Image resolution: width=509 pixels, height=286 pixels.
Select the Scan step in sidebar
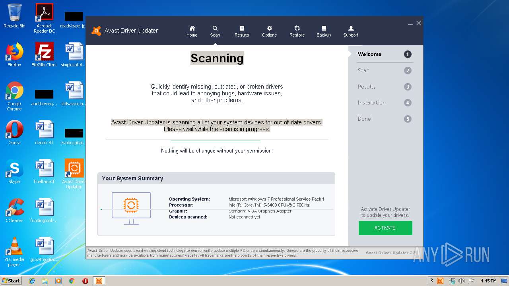coord(363,70)
